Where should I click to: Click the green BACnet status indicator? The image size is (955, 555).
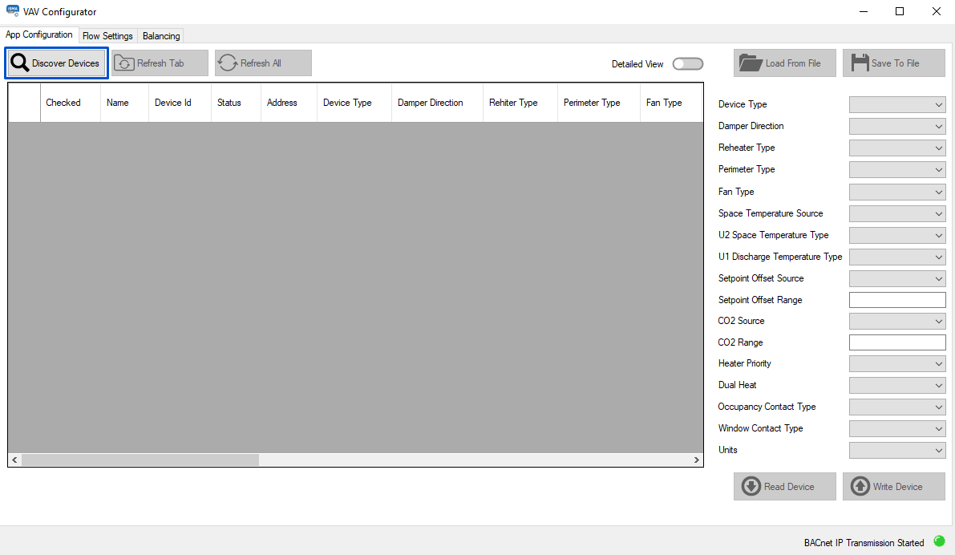(x=938, y=543)
